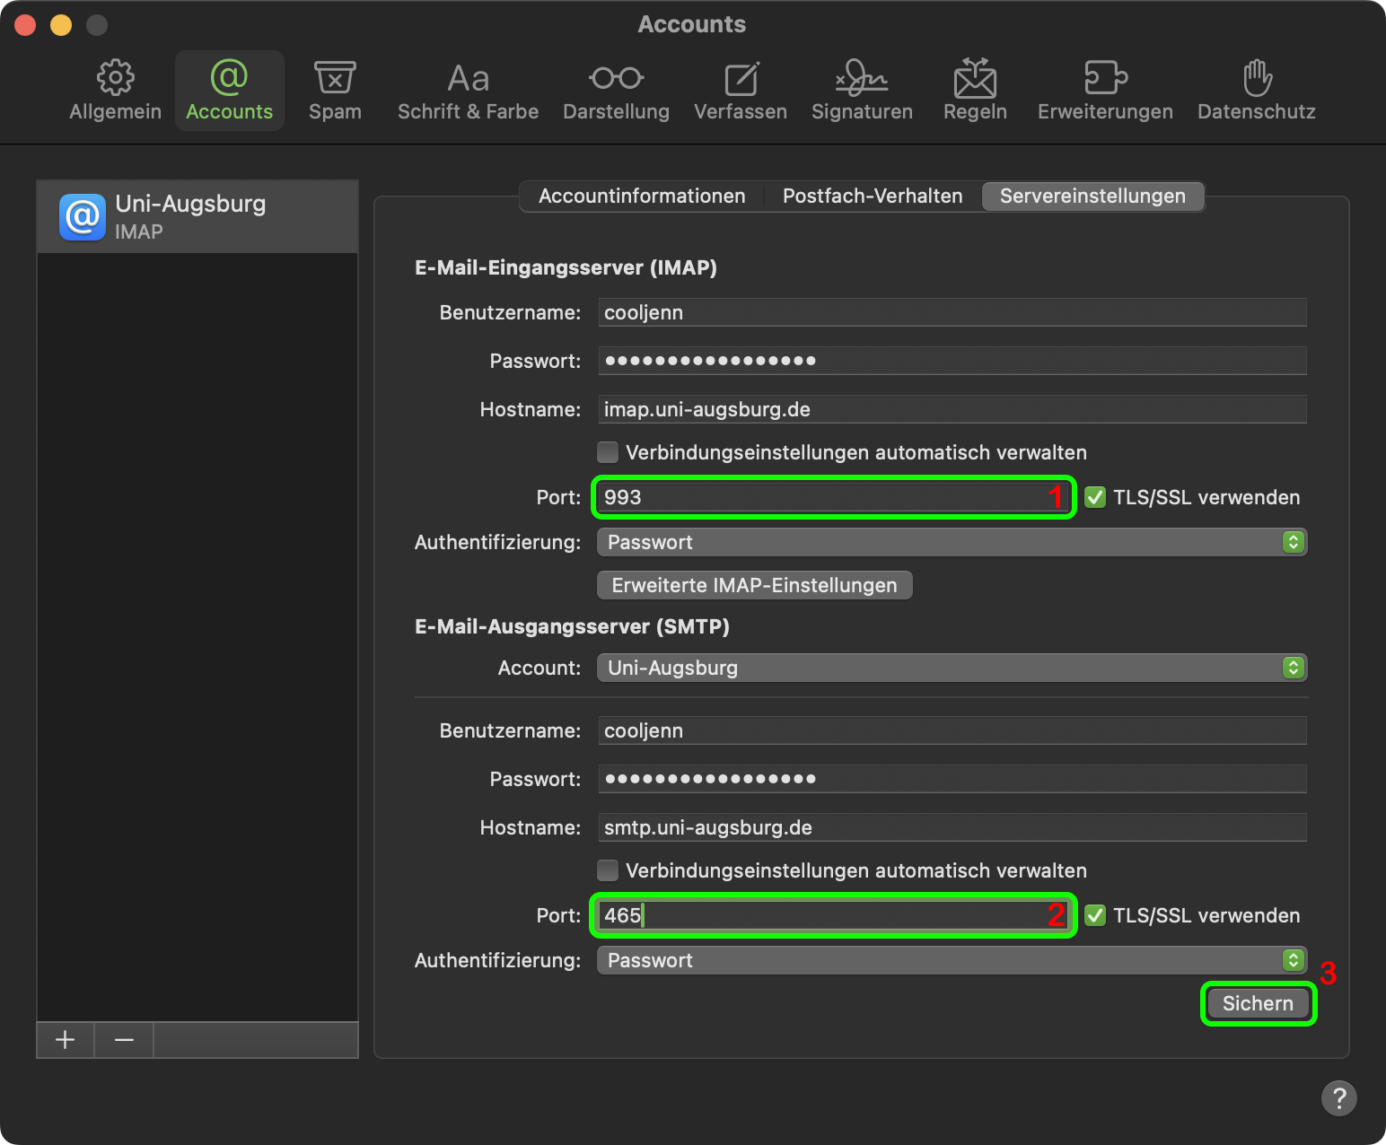Click into the IMAP Hostname field
This screenshot has height=1145, width=1386.
click(952, 409)
